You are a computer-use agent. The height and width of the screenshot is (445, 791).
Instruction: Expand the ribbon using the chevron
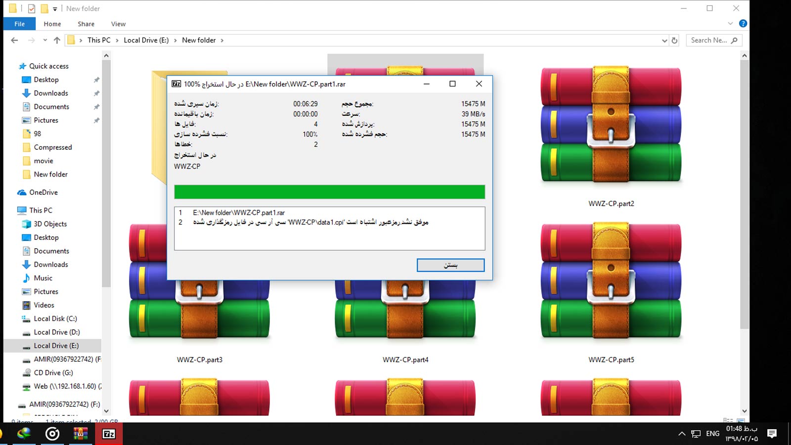click(730, 24)
